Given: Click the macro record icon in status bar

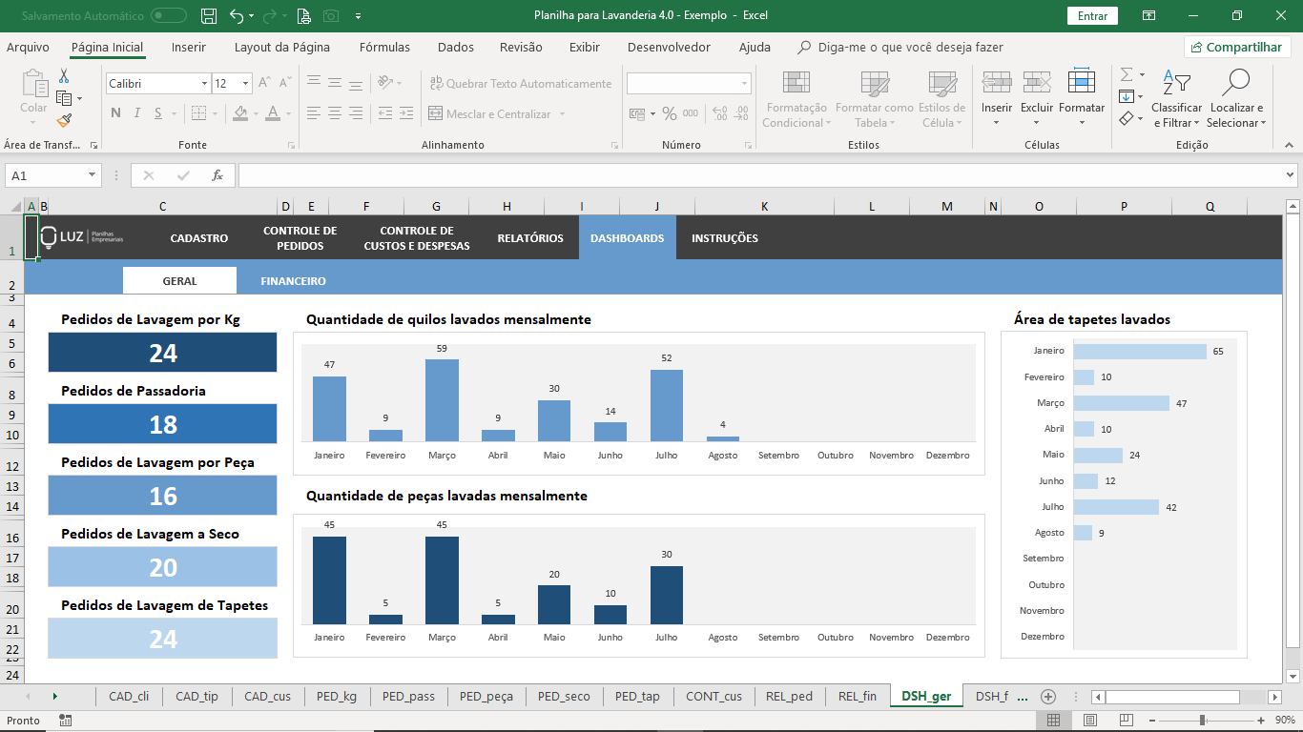Looking at the screenshot, I should 64,721.
